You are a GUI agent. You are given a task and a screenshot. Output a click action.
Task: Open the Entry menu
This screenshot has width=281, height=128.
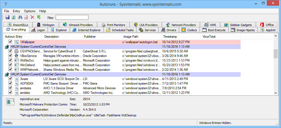pos(16,11)
